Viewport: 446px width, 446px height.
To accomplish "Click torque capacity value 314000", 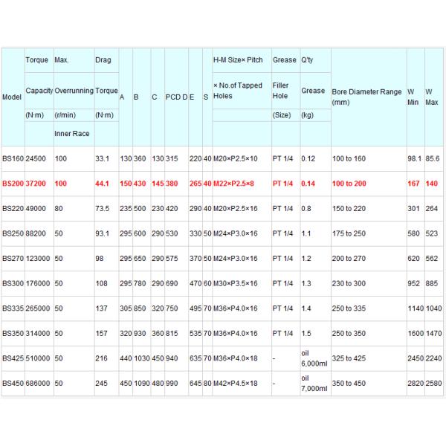I will pyautogui.click(x=39, y=333).
